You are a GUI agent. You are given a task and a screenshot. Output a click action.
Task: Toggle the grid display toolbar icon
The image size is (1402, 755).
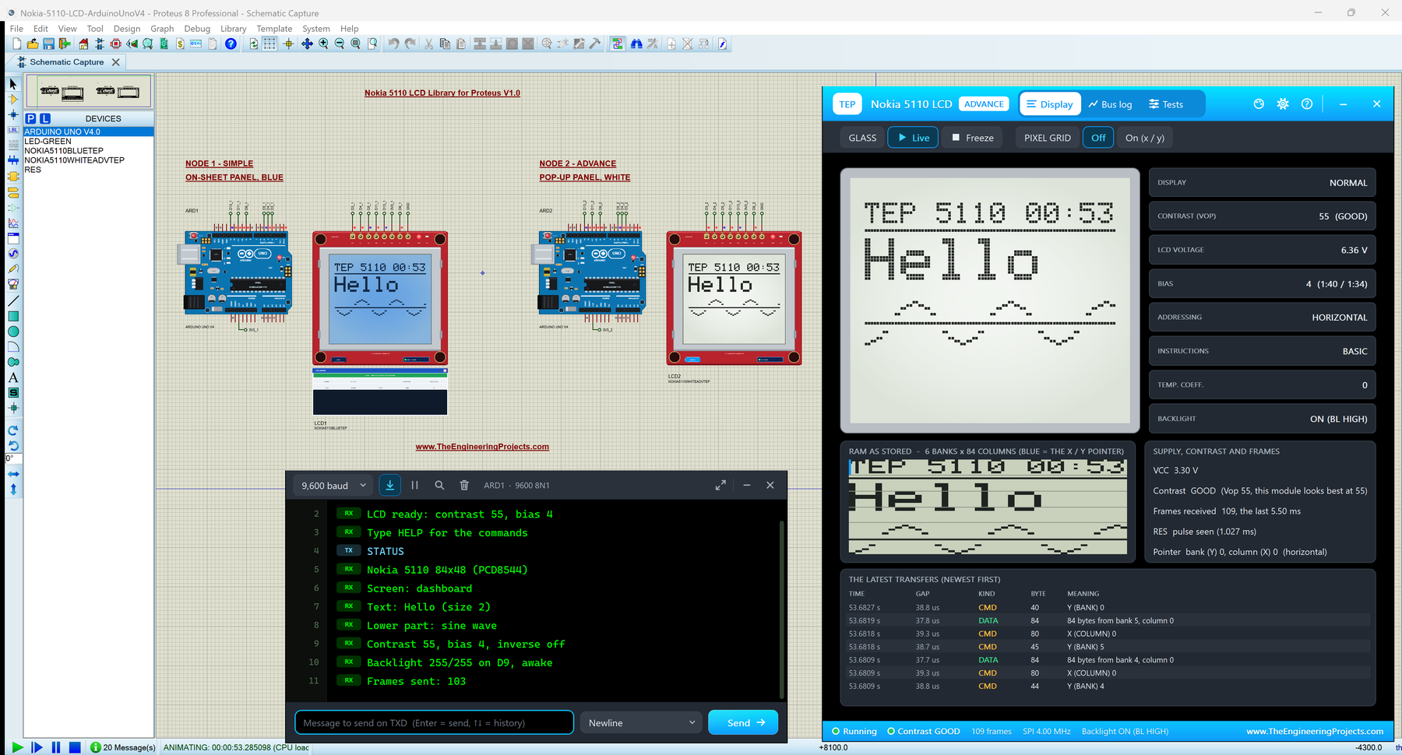(x=269, y=44)
